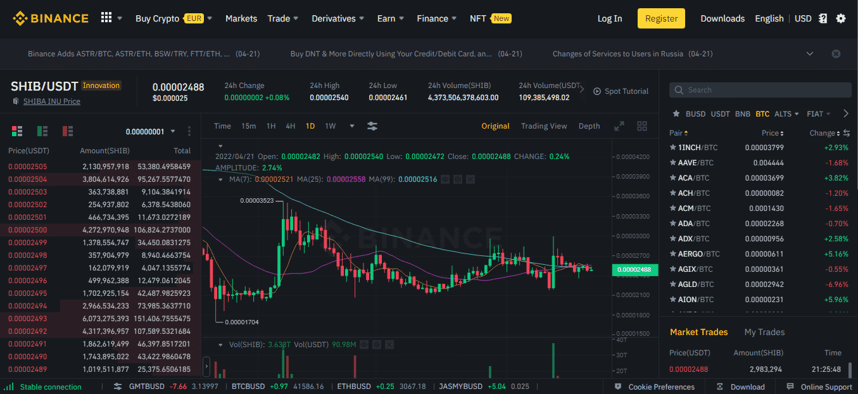Favorite the AGIX/BTC pair
This screenshot has width=858, height=394.
[x=673, y=269]
